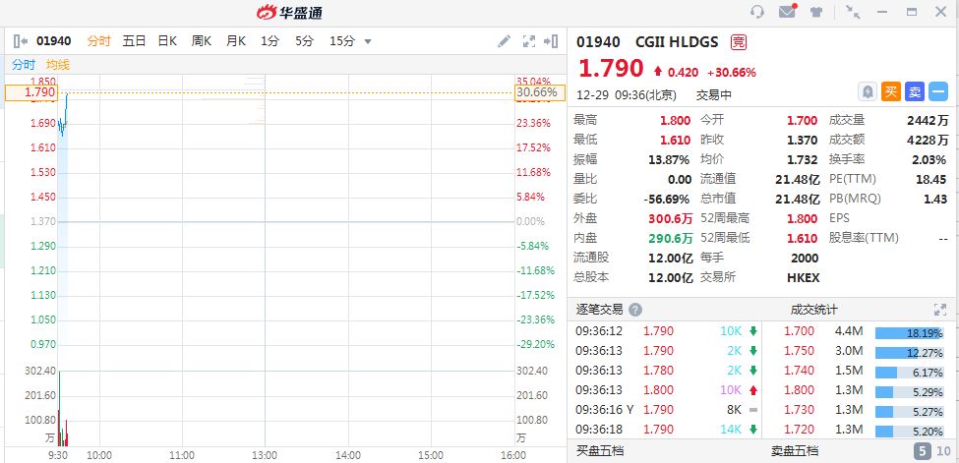Collapse the left panel beside 01940
Screen dimensions: 959x463
pos(22,41)
